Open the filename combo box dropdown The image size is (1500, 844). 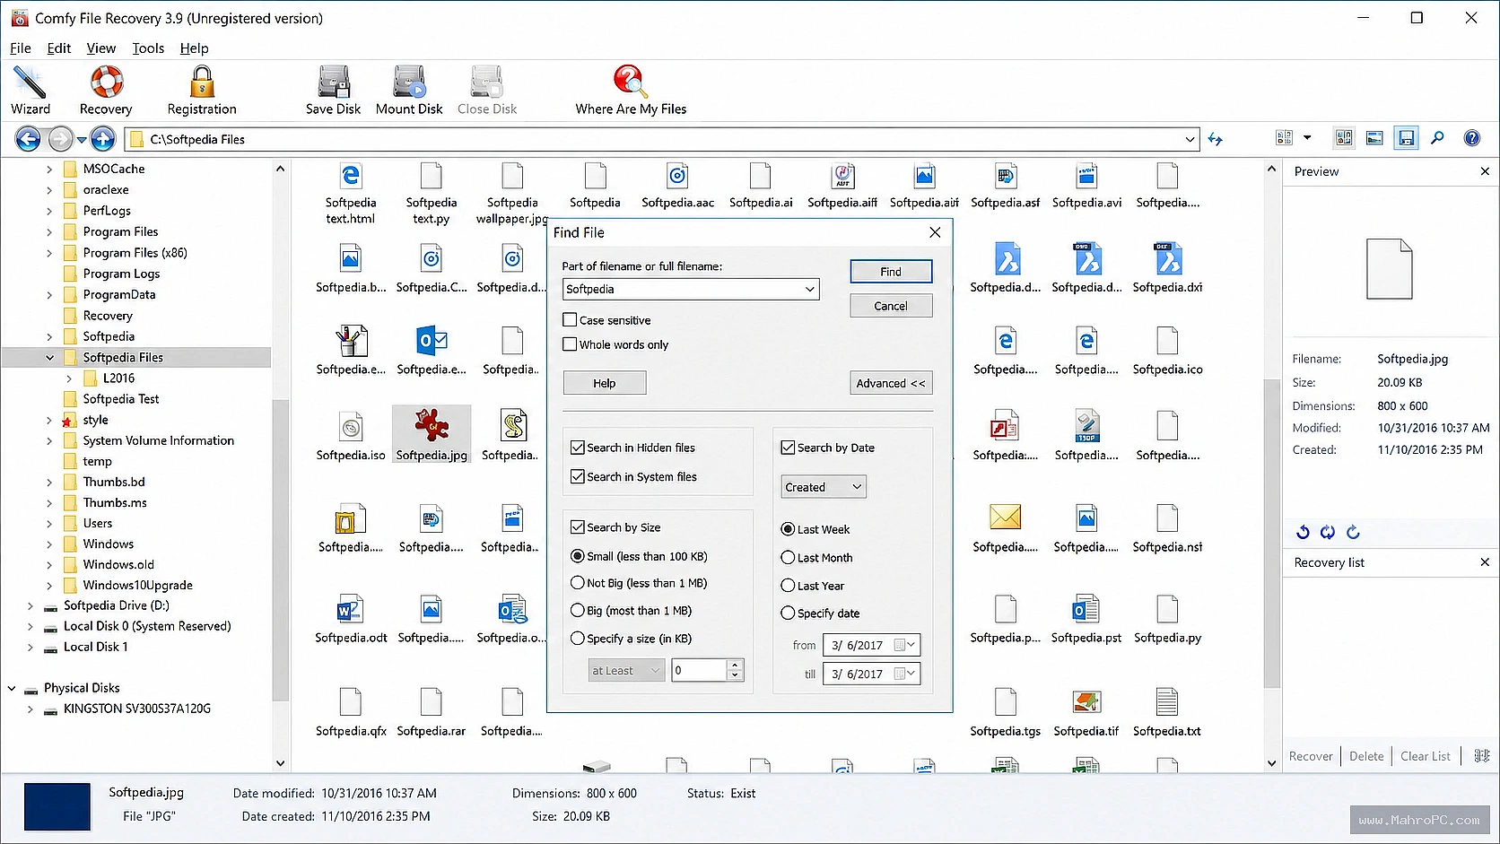[x=809, y=289]
